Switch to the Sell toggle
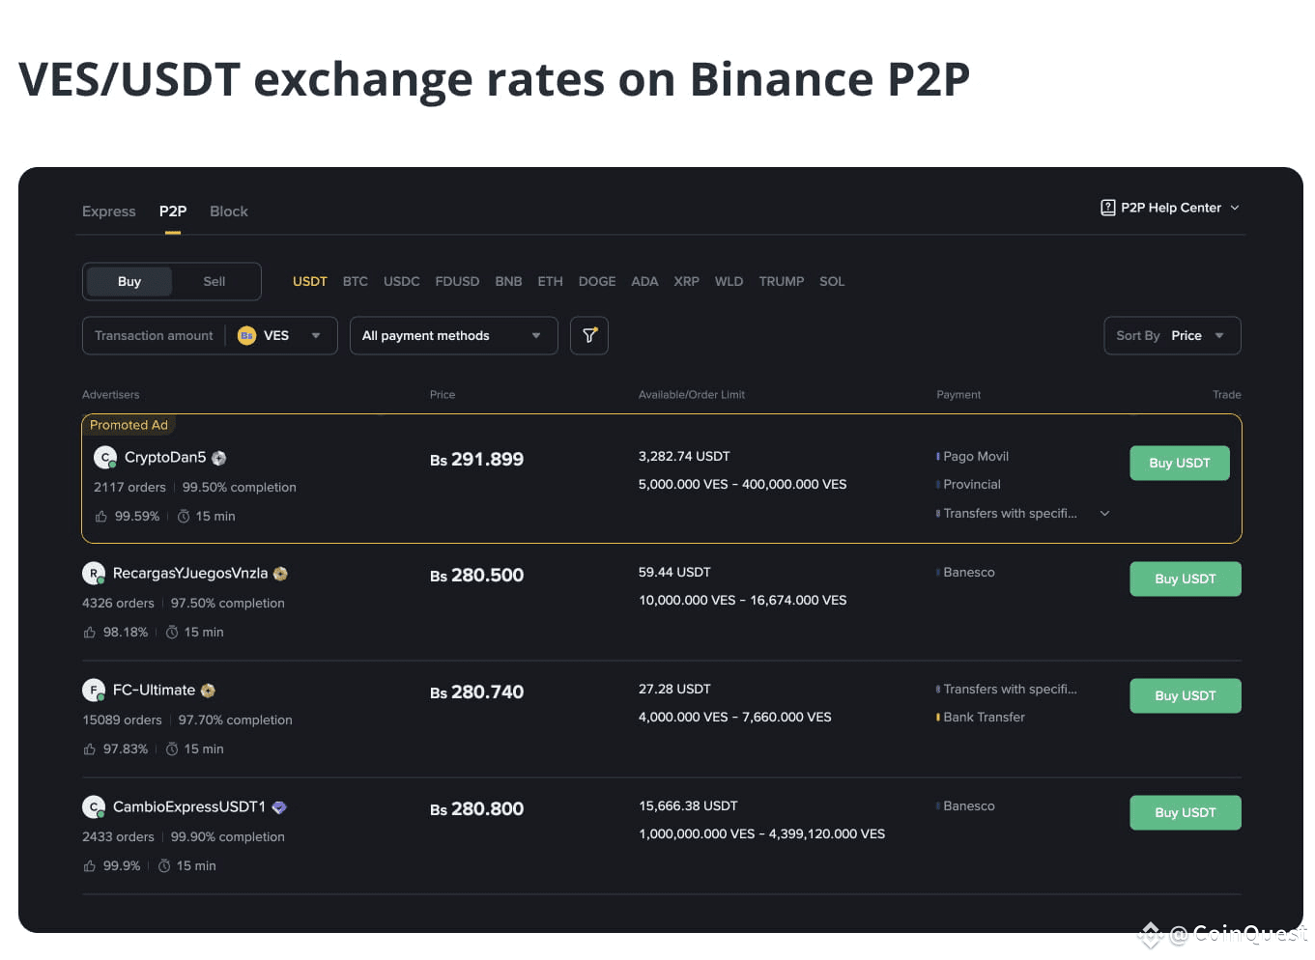Screen dimensions: 1315x960 [214, 282]
